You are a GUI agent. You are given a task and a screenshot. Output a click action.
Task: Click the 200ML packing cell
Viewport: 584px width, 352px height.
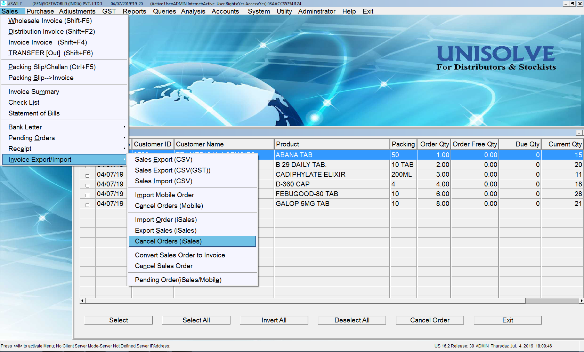[404, 174]
